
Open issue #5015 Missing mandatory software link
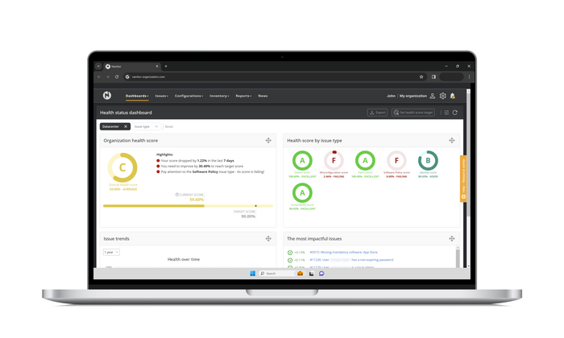click(343, 252)
